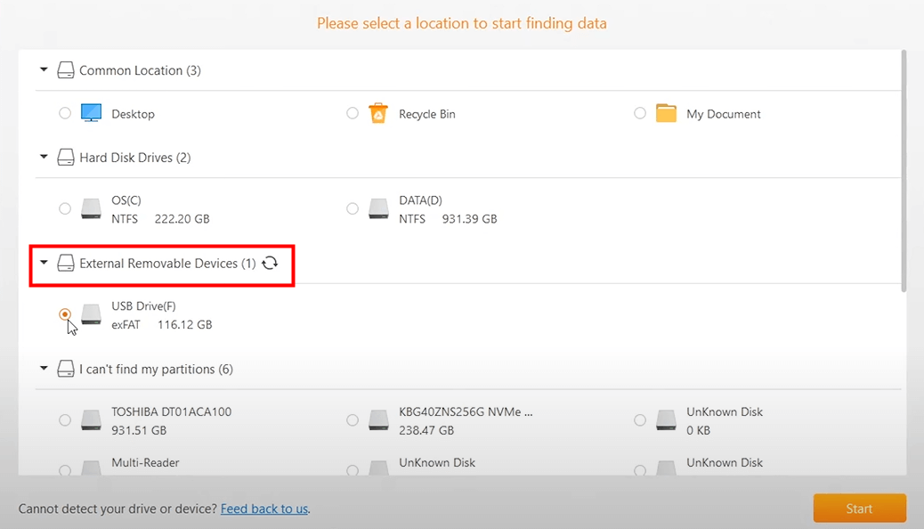
Task: Select the USB Drive(F) radio button
Action: pyautogui.click(x=65, y=314)
